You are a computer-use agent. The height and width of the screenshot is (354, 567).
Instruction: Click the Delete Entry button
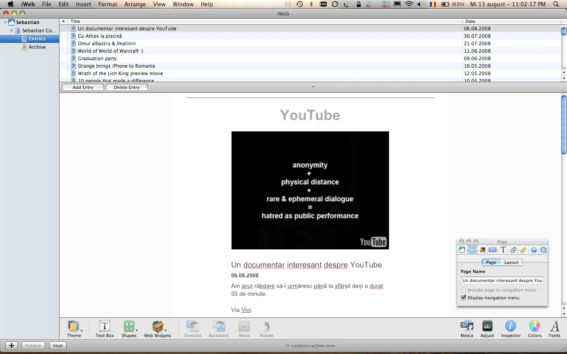coord(127,87)
